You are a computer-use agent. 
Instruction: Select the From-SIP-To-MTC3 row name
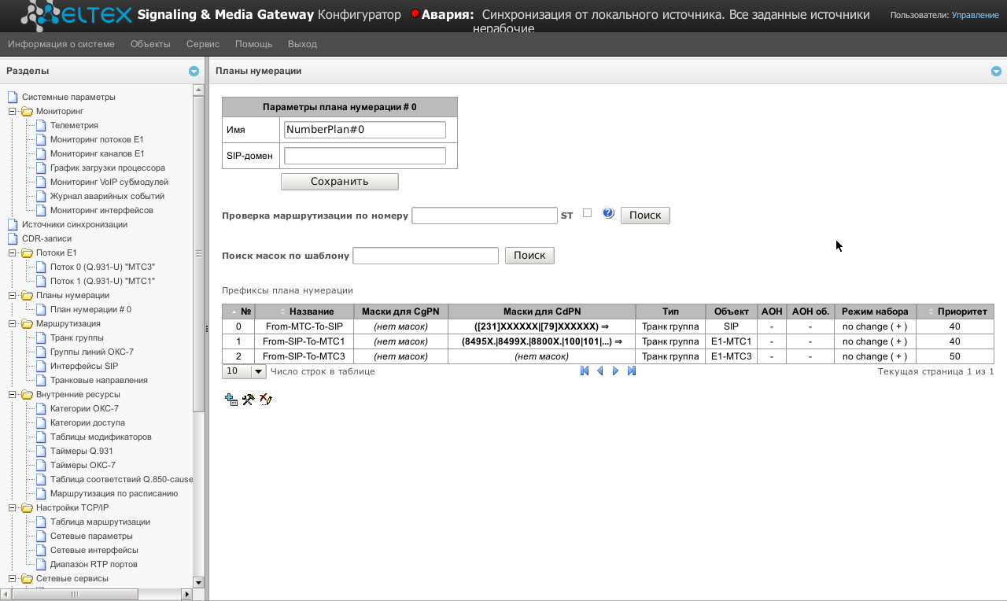pos(304,356)
